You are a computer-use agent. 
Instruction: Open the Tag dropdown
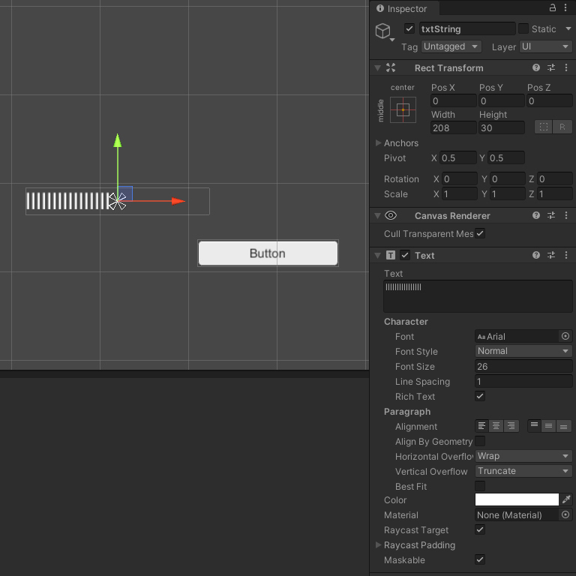click(x=451, y=46)
